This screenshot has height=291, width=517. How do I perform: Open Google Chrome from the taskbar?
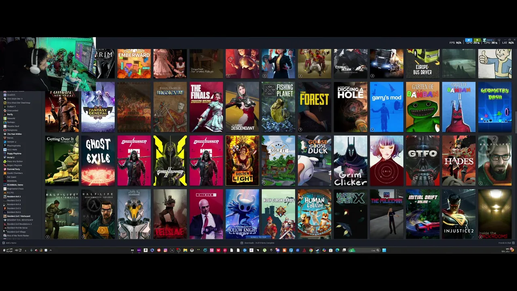click(311, 250)
